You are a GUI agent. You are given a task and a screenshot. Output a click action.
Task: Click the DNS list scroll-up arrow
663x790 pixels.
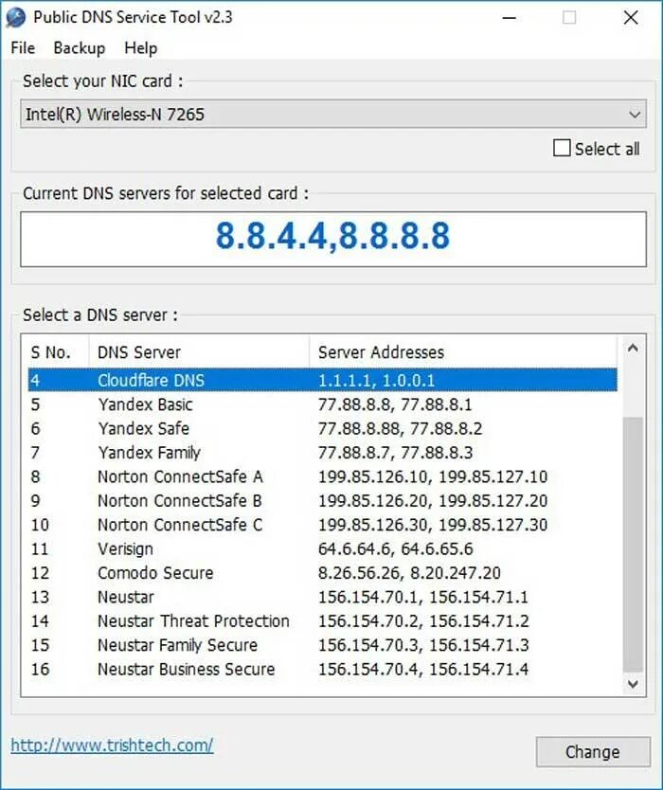tap(633, 348)
